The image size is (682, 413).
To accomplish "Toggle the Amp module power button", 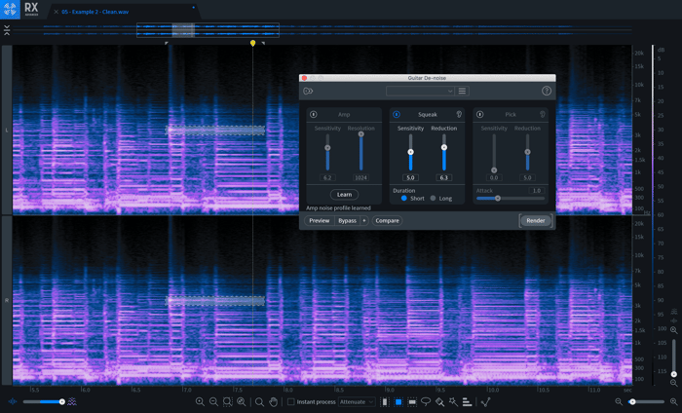I will 313,114.
